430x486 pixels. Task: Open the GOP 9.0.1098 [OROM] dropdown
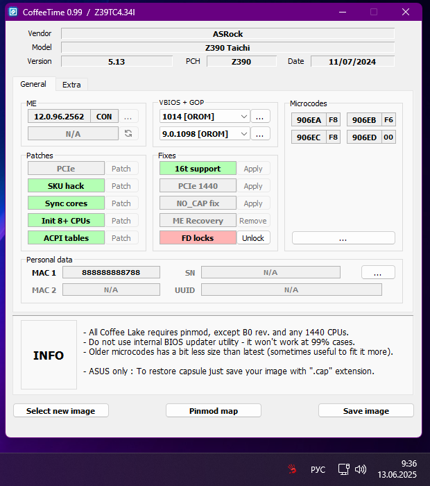point(205,134)
